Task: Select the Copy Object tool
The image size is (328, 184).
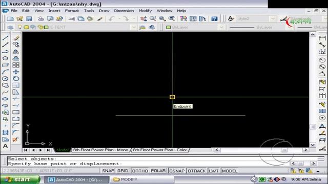Action: [x=16, y=44]
